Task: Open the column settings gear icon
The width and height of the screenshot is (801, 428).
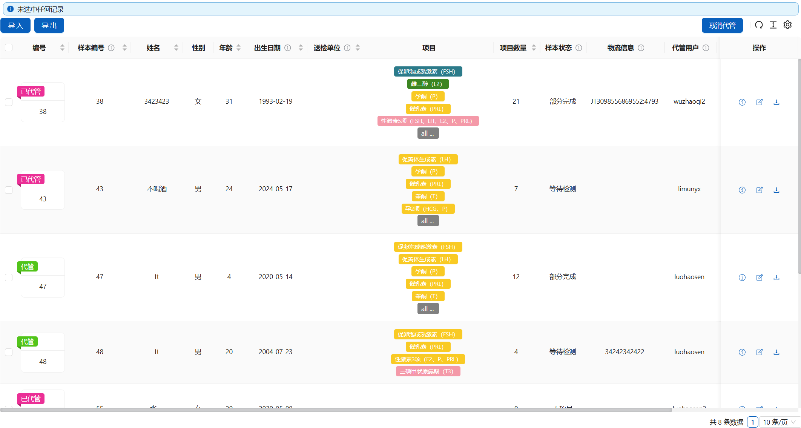Action: [787, 25]
